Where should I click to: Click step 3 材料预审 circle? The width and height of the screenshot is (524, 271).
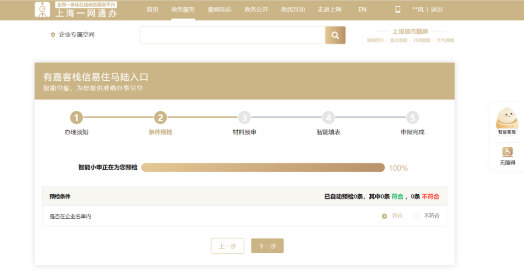pyautogui.click(x=244, y=118)
